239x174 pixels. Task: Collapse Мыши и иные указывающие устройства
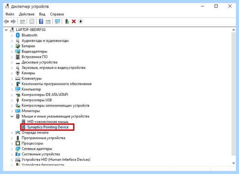(x=12, y=116)
